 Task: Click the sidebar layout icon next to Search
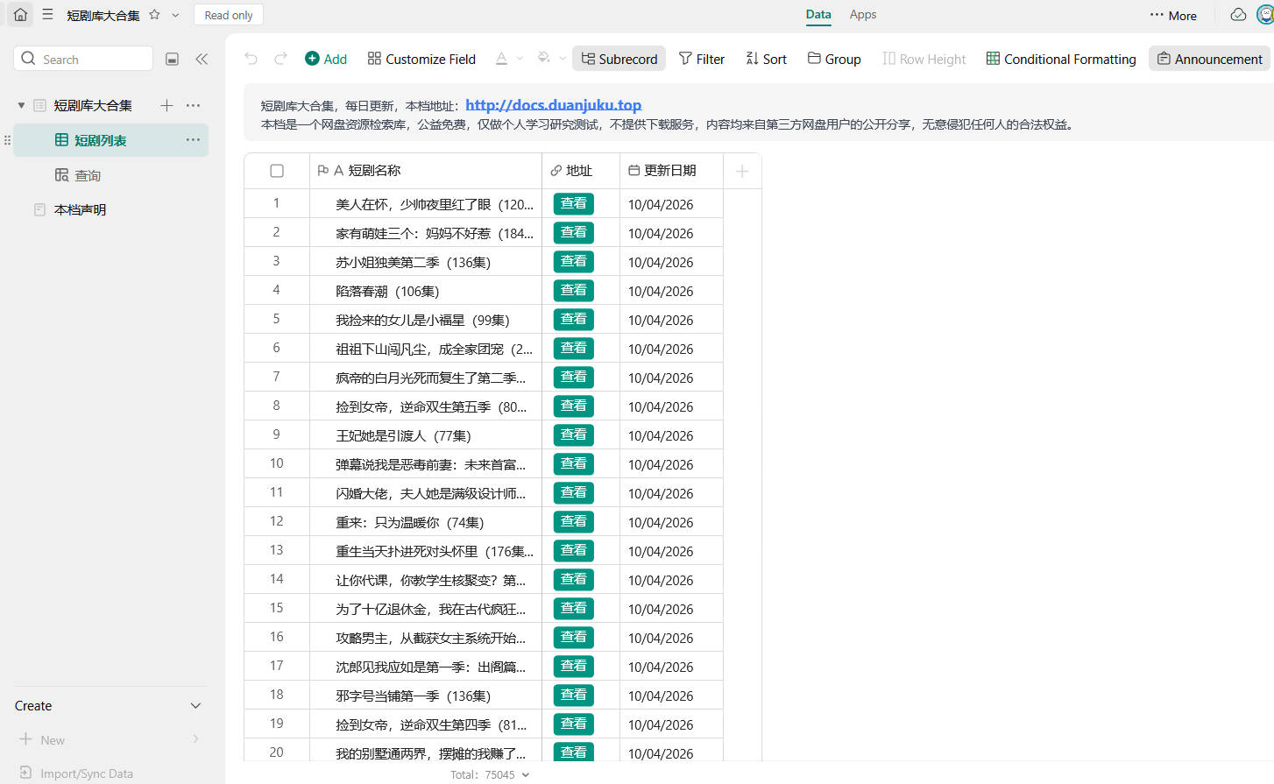(x=173, y=59)
